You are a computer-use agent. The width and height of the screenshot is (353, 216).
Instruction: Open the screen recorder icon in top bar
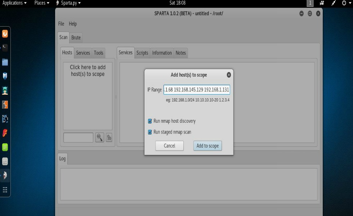(x=322, y=3)
